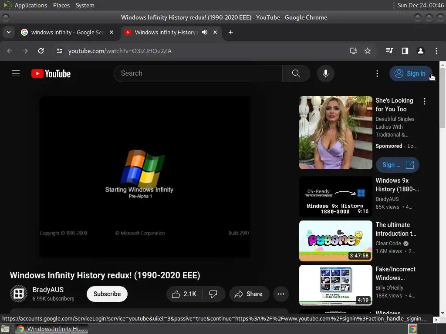Click Clear Code channel name
Viewport: 446px width, 334px height.
pyautogui.click(x=388, y=244)
